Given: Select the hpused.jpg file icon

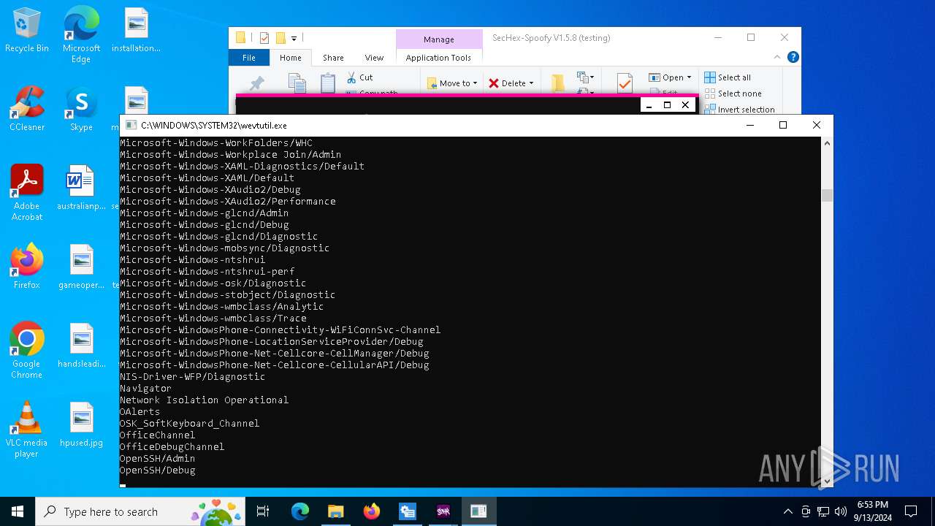Looking at the screenshot, I should point(81,425).
